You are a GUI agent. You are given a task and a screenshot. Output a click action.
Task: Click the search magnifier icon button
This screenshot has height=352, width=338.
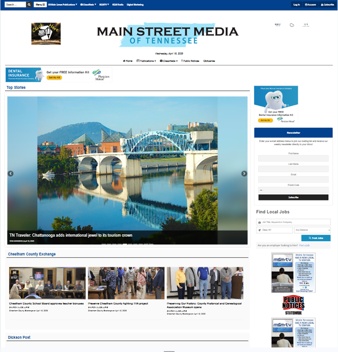[29, 5]
